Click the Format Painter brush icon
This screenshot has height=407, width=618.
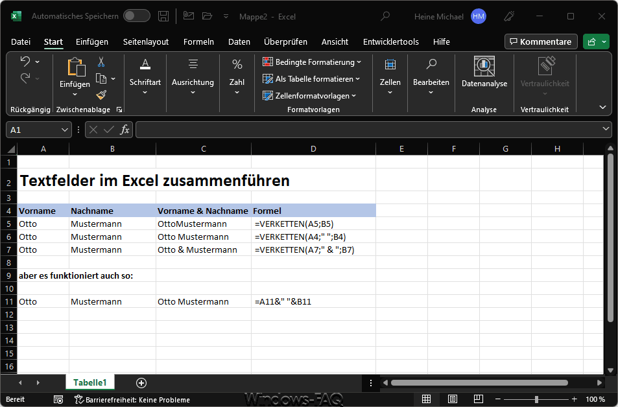(101, 95)
